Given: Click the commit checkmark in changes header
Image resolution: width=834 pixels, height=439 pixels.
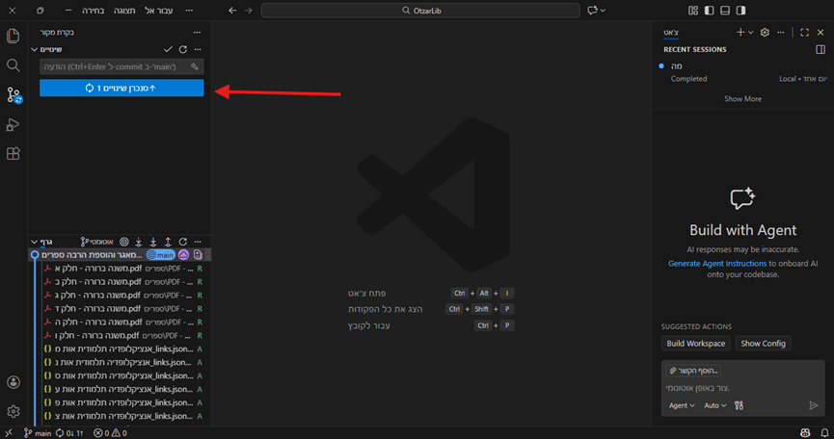Looking at the screenshot, I should click(x=169, y=49).
